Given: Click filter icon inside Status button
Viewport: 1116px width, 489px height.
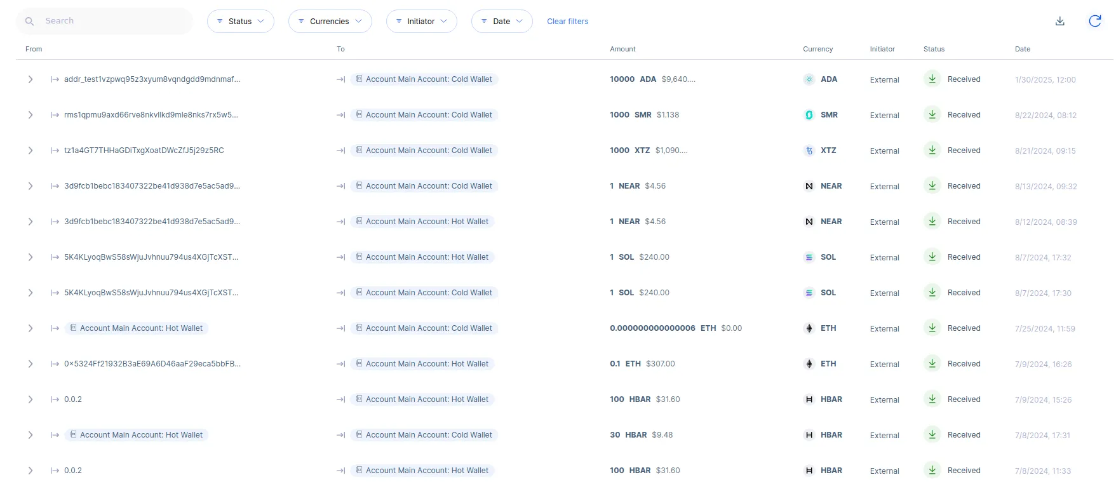Looking at the screenshot, I should (x=220, y=21).
